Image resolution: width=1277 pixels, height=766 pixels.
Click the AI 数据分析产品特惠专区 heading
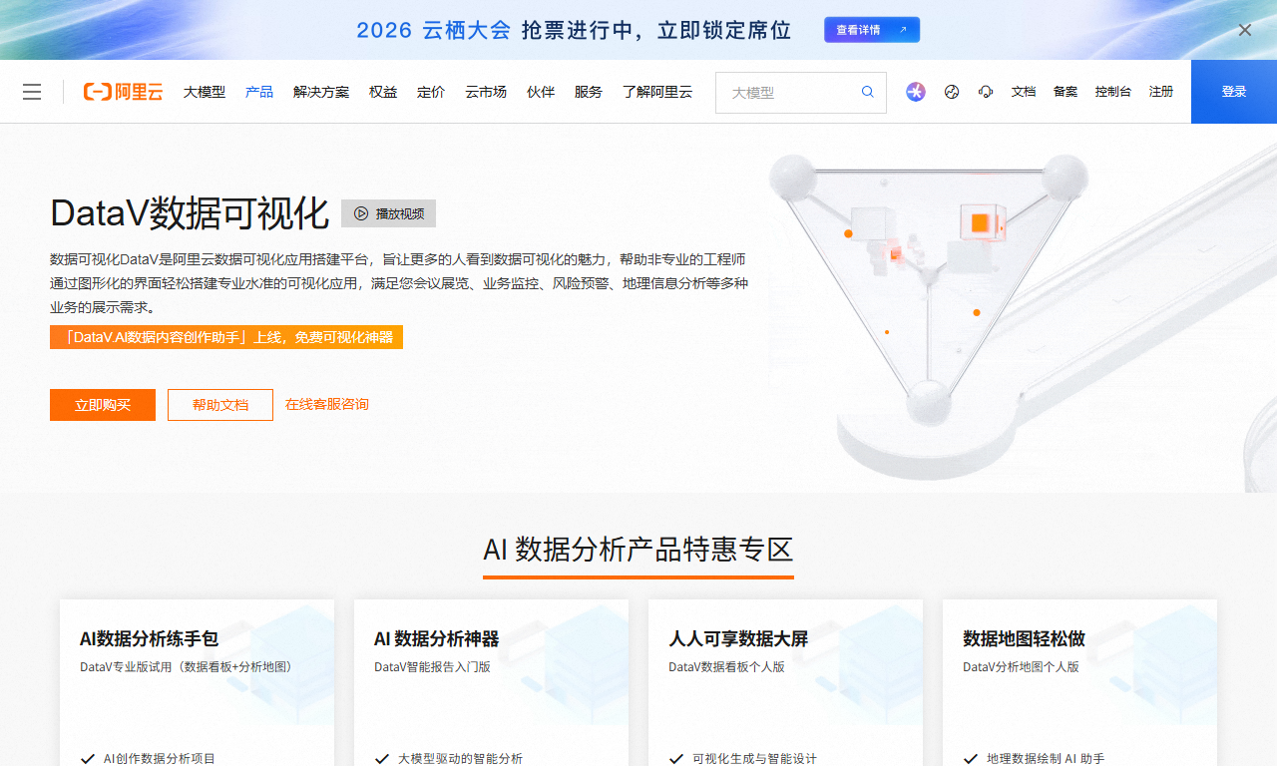(x=638, y=550)
